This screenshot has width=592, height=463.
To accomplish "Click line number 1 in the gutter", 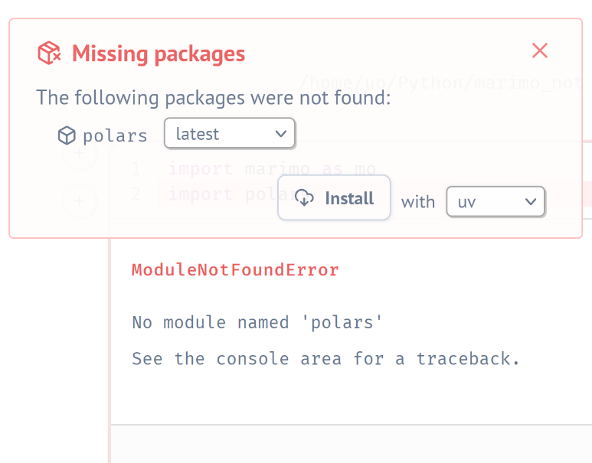I will 136,169.
